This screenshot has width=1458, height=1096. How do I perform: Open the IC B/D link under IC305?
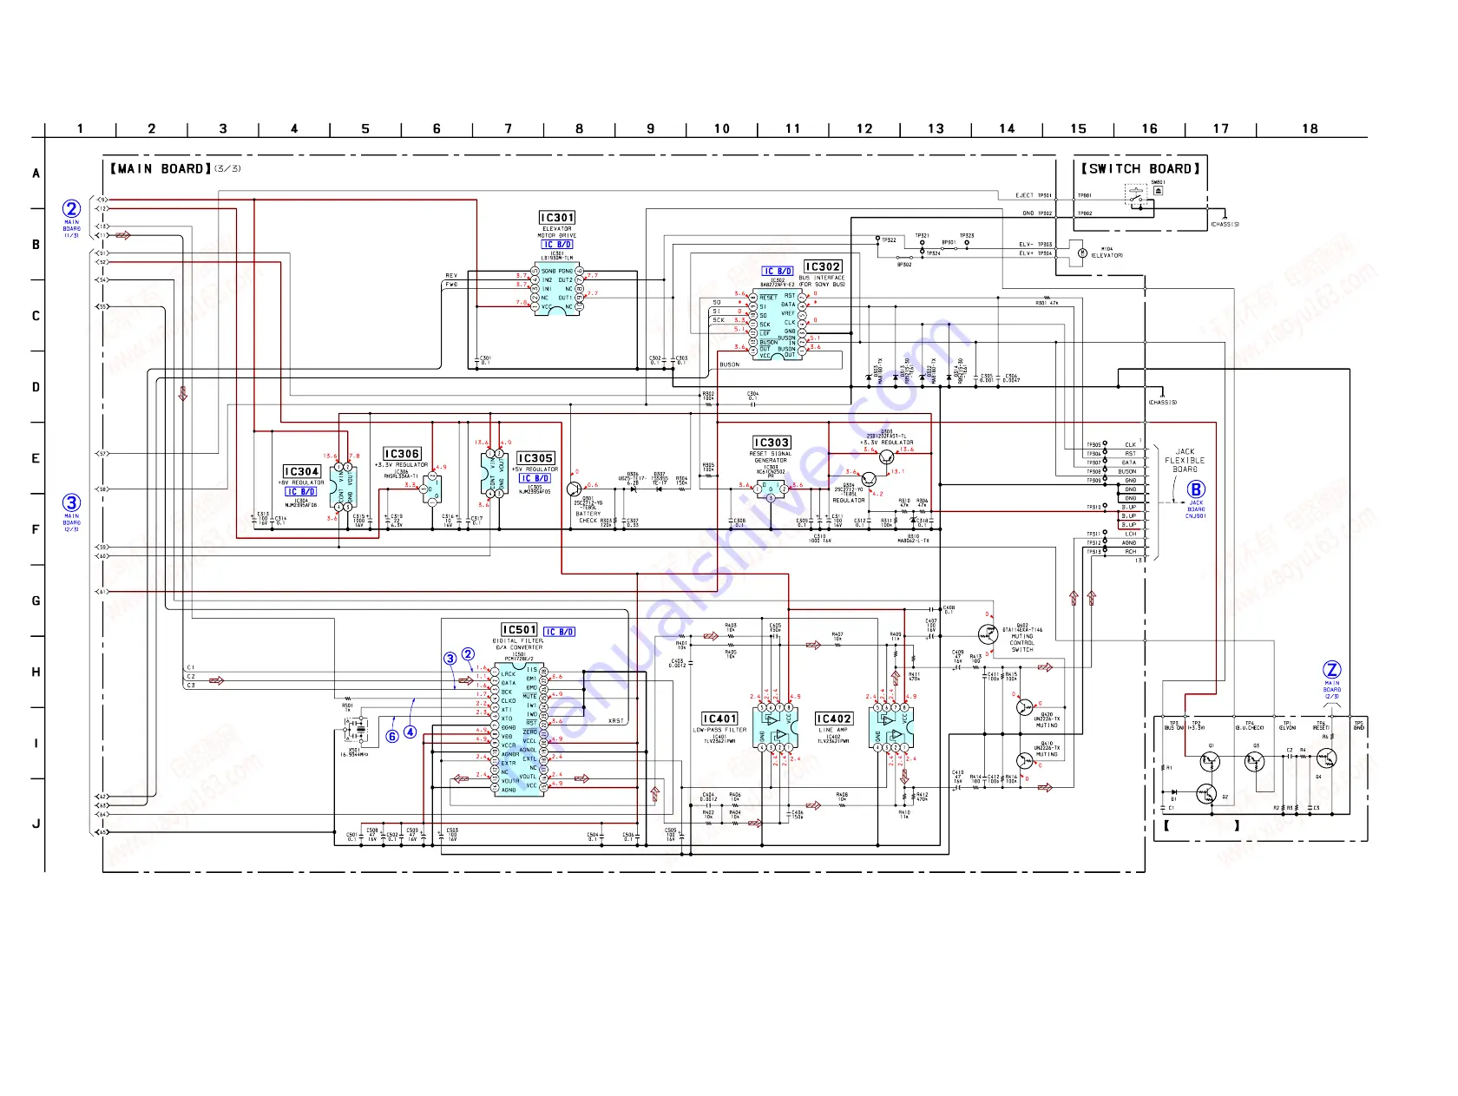click(x=535, y=478)
